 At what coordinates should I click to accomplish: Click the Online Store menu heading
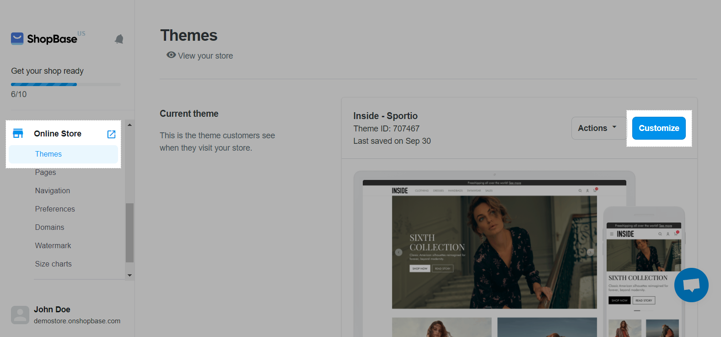pyautogui.click(x=58, y=134)
